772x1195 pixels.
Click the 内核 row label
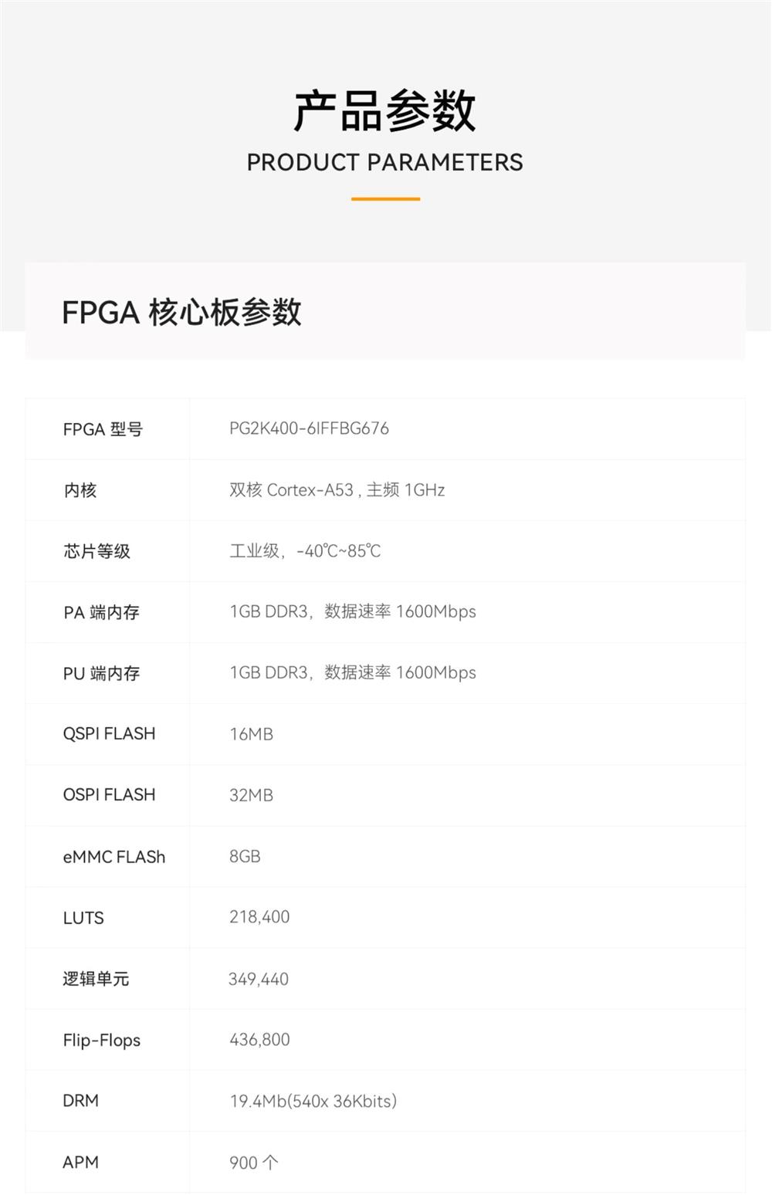pos(80,490)
